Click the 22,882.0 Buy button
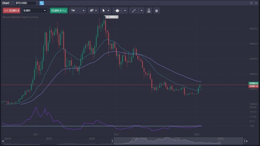Viewport: 260px width, 146px height. [59, 10]
